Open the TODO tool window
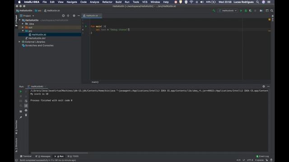This screenshot has width=289, height=162. (x=73, y=156)
